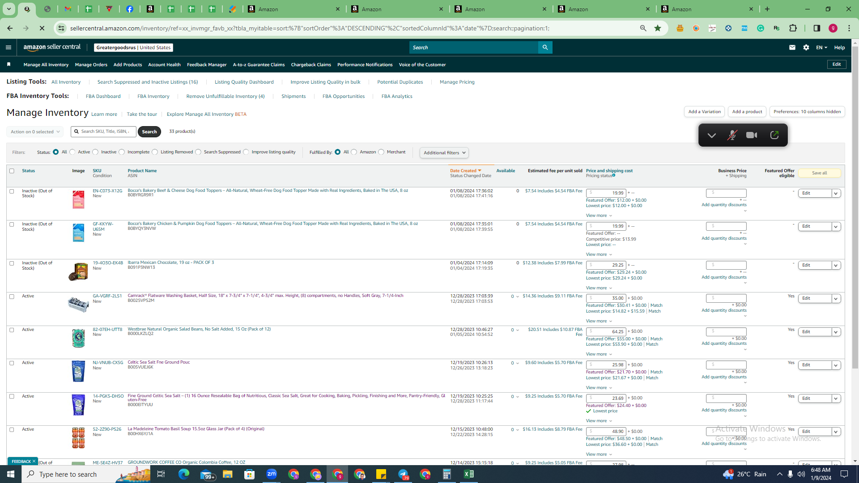Open the Manage Orders menu item
The image size is (859, 483).
(x=91, y=65)
